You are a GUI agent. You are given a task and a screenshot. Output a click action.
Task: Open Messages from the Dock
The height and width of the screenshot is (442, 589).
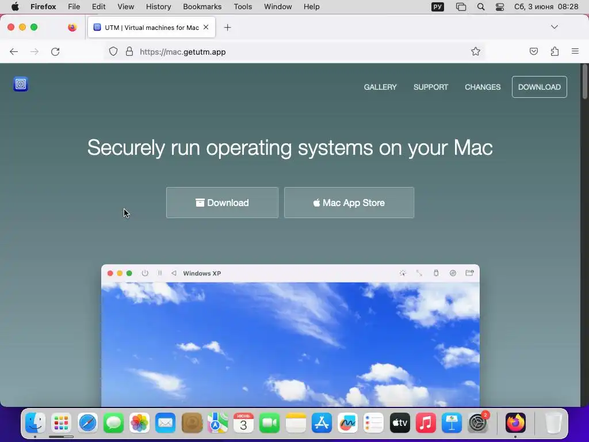click(x=113, y=423)
